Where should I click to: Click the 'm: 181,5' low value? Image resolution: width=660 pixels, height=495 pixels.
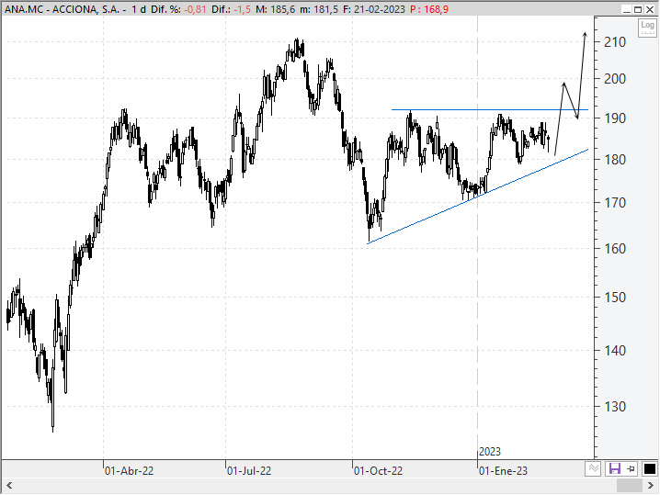[319, 9]
